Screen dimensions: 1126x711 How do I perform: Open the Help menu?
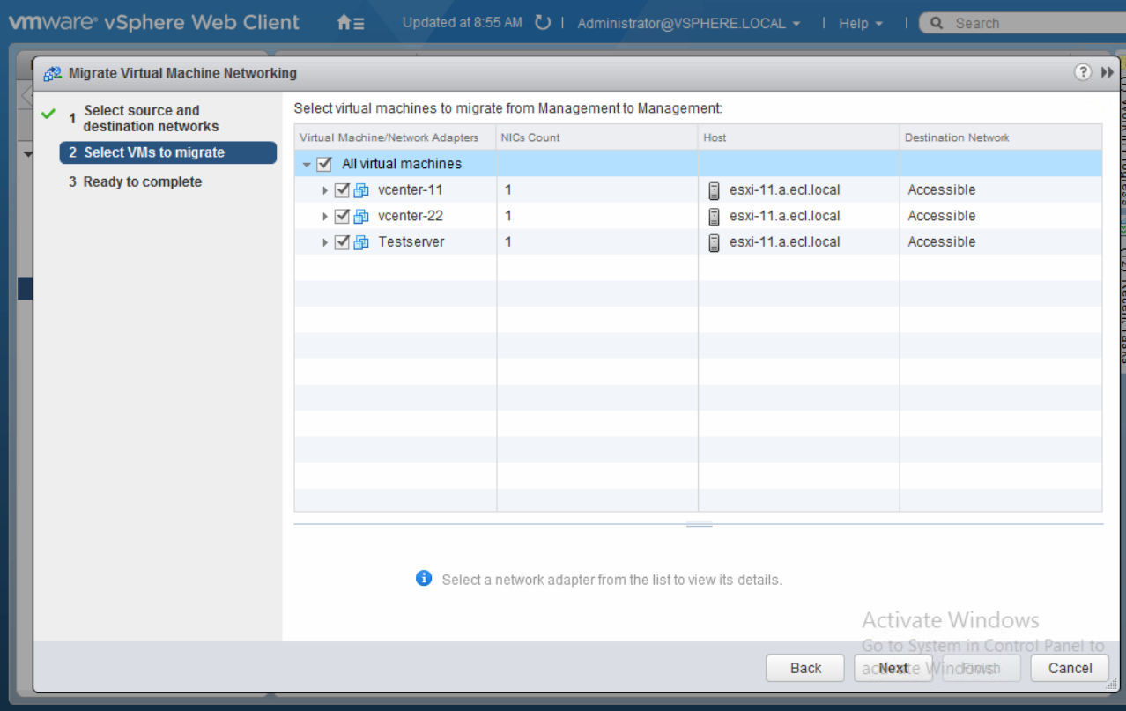tap(860, 24)
